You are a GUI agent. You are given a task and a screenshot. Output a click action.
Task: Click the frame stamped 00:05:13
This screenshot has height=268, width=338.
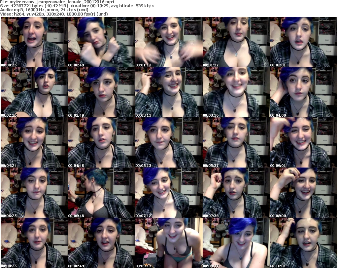(169, 143)
